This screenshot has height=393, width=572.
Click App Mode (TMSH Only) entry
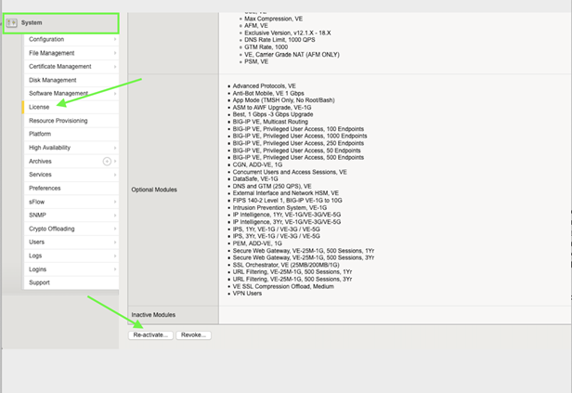(x=283, y=100)
